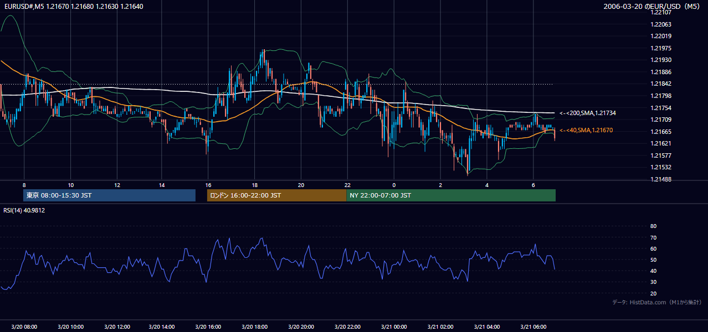The width and height of the screenshot is (708, 332).
Task: Click RSI axis level 50
Action: point(653,260)
